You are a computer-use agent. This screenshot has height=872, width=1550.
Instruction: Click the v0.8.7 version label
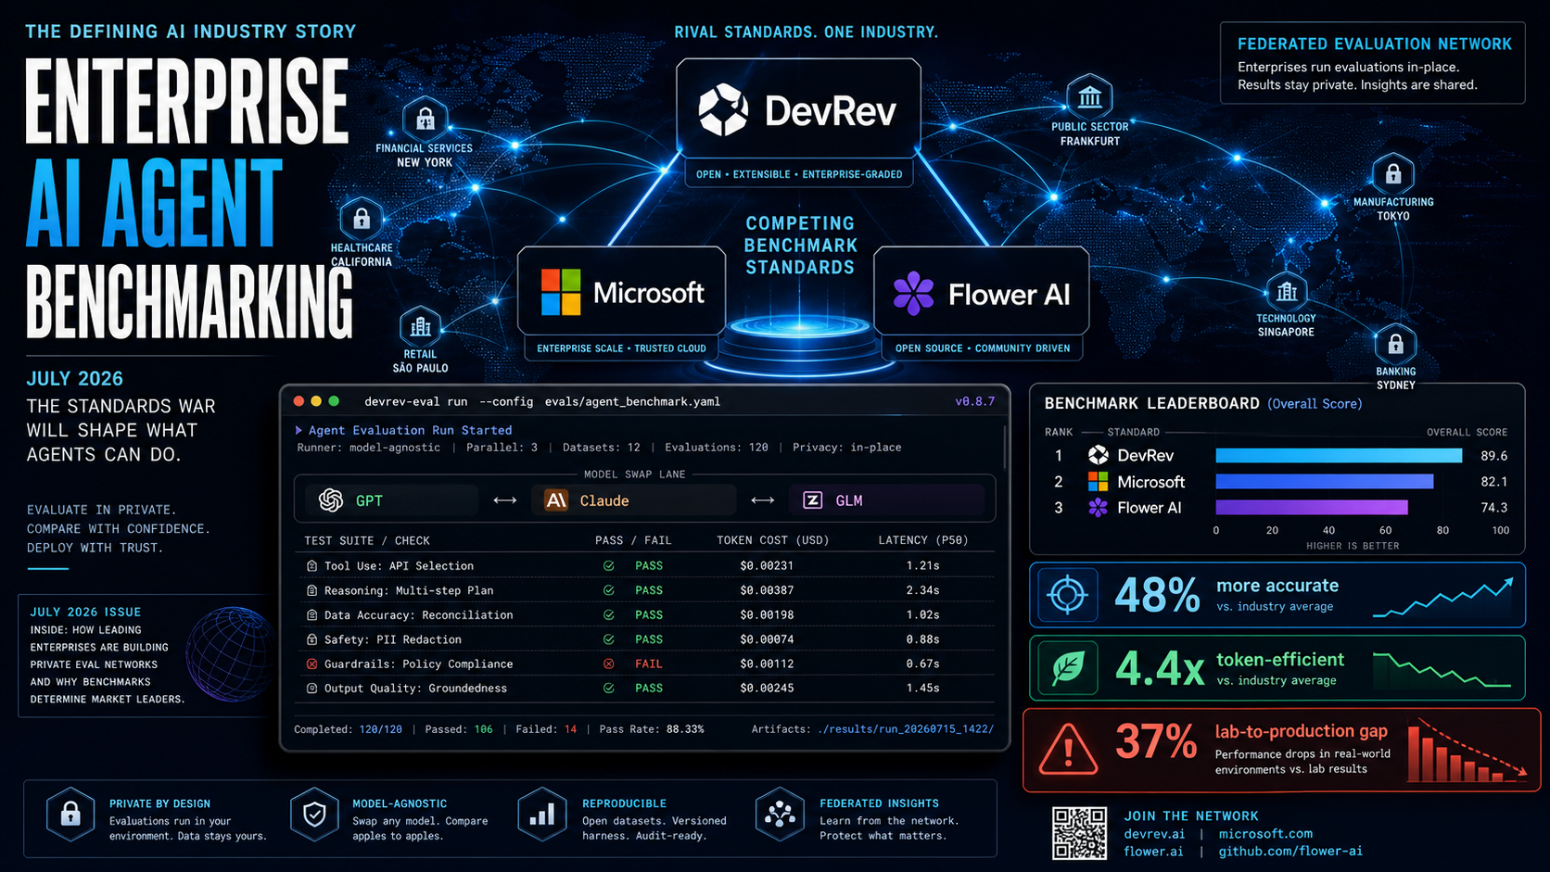[x=975, y=401]
